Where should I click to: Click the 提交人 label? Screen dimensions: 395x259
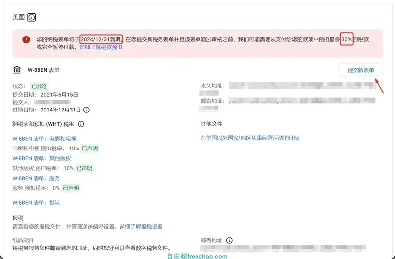(x=21, y=102)
